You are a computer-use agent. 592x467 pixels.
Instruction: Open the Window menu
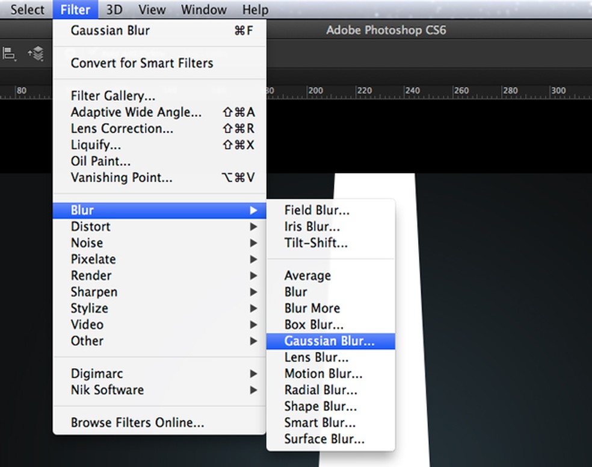(x=203, y=10)
